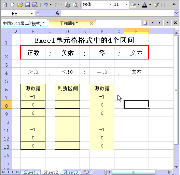Go to previous sheet arrow
The height and width of the screenshot is (175, 180).
[x=8, y=172]
